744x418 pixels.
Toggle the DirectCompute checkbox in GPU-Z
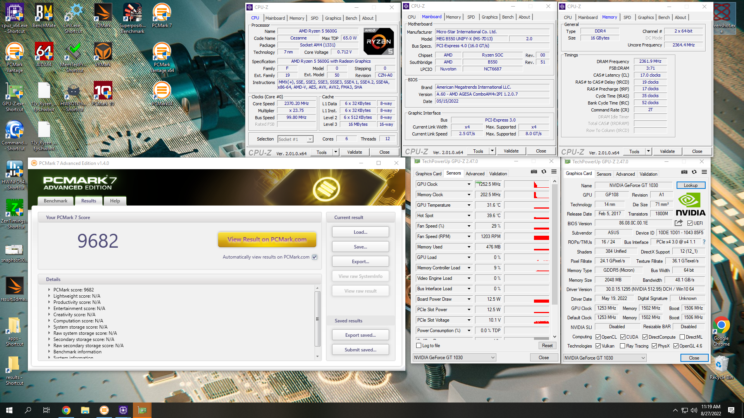(x=645, y=337)
